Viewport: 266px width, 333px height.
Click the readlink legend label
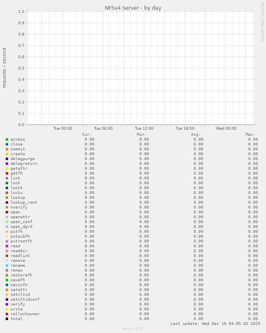click(x=20, y=256)
